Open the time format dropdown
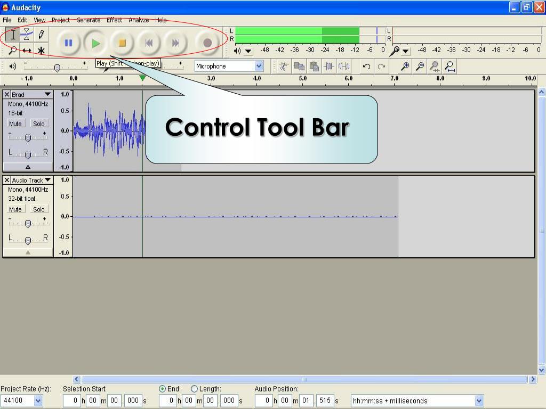This screenshot has height=409, width=546. [x=479, y=400]
